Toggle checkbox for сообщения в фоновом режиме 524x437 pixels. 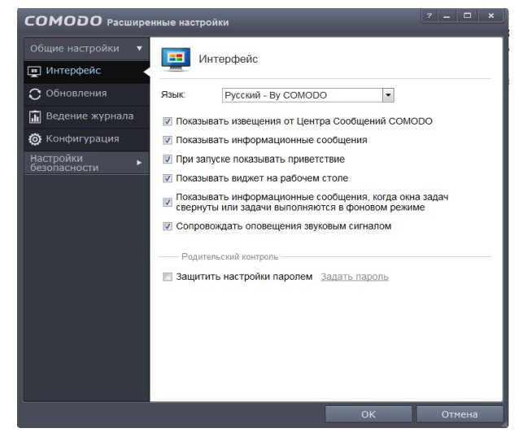(168, 203)
